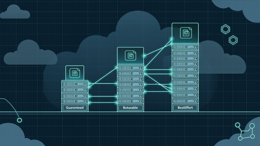Image resolution: width=260 pixels, height=146 pixels.
Task: Click the node graph icon in the corner
Action: [x=245, y=131]
